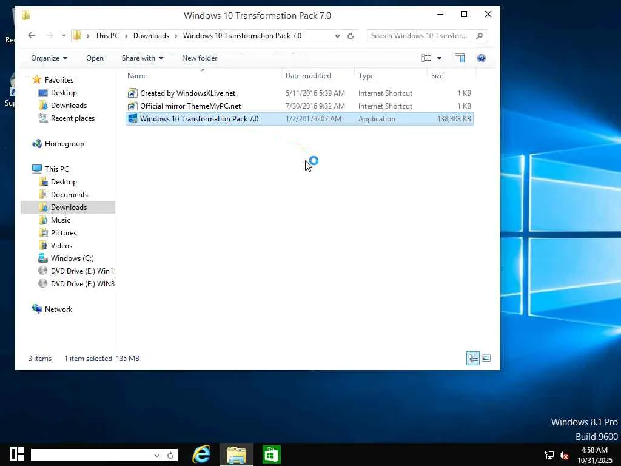Select Favorites in the navigation pane
621x466 pixels.
point(59,79)
